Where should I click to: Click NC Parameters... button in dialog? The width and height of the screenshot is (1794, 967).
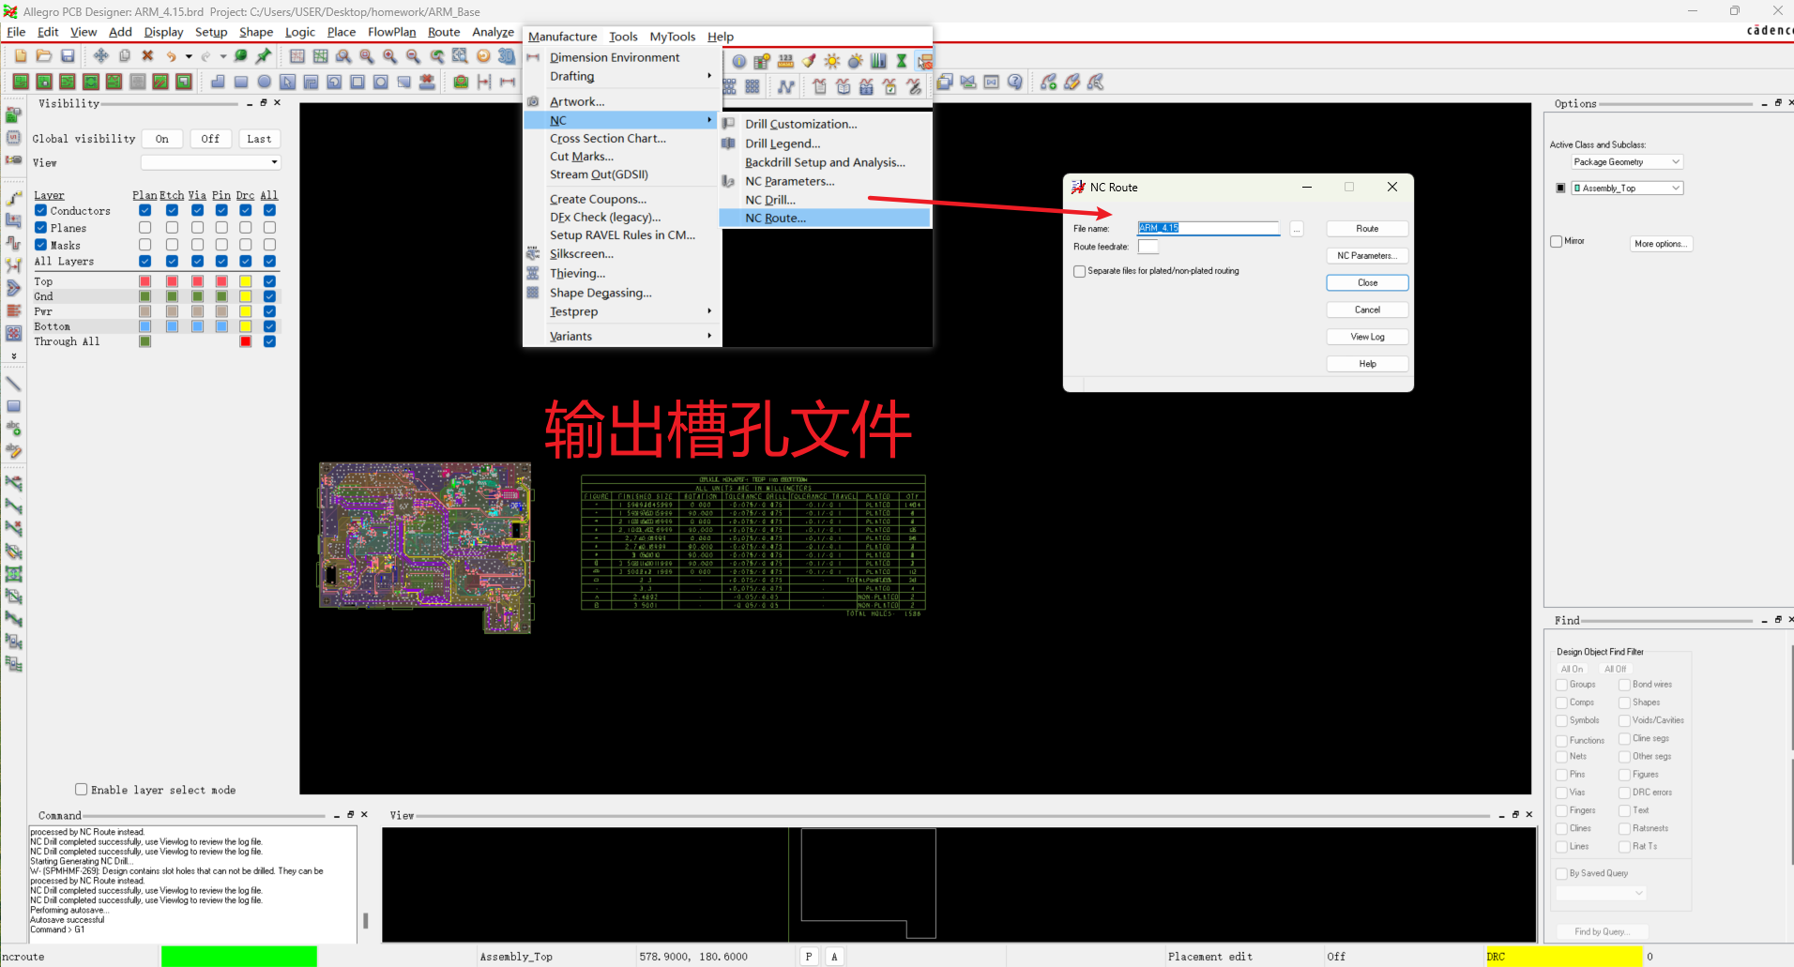(1367, 256)
